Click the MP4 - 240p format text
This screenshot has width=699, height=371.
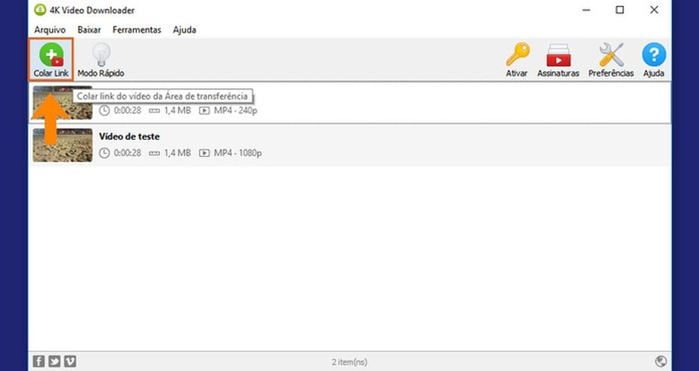235,111
